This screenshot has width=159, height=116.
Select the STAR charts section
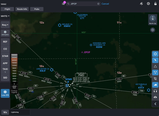pos(5,56)
